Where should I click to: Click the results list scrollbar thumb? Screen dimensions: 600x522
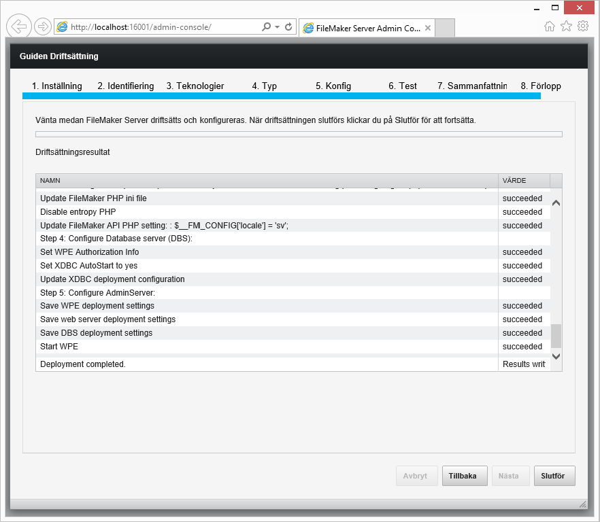[x=556, y=336]
